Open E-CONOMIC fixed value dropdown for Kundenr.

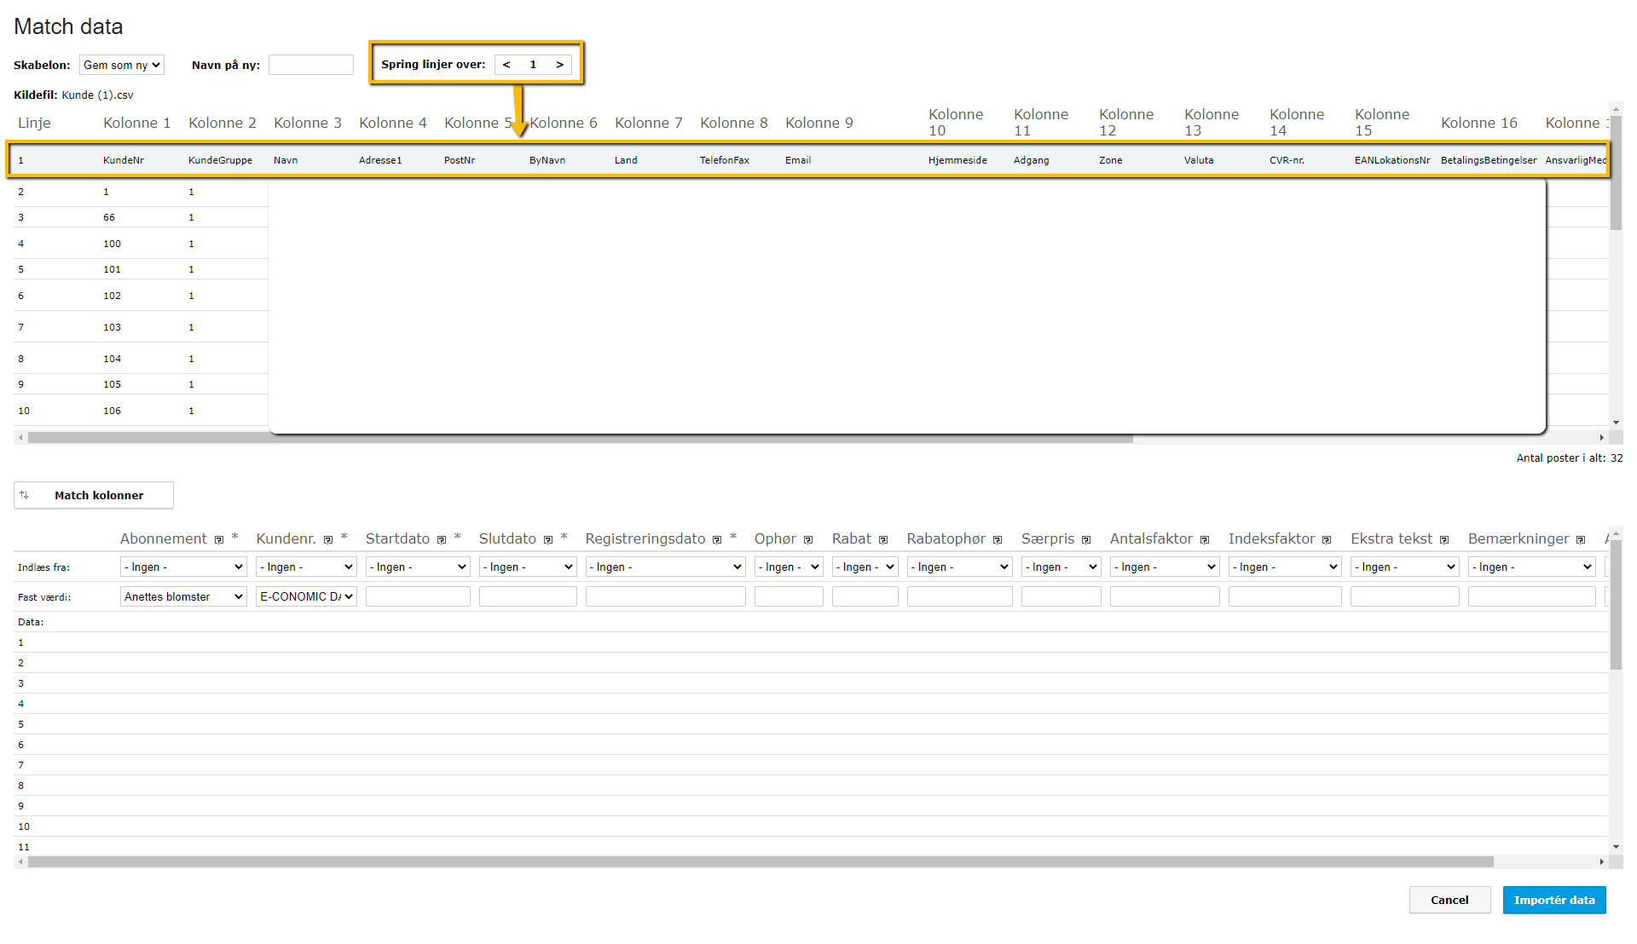click(306, 597)
